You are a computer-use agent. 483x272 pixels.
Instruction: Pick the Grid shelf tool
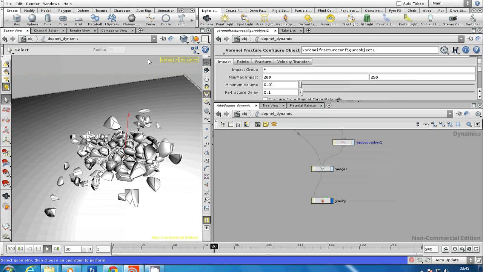click(x=78, y=20)
